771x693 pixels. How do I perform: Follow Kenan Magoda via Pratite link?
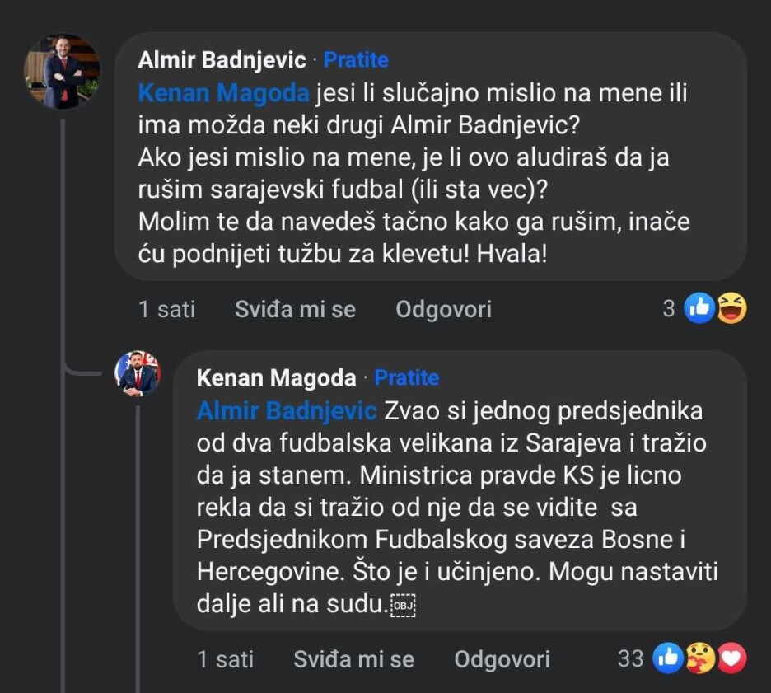coord(407,378)
